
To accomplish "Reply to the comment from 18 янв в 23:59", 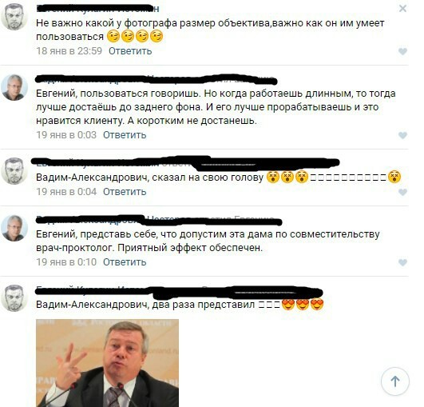I will pyautogui.click(x=130, y=51).
